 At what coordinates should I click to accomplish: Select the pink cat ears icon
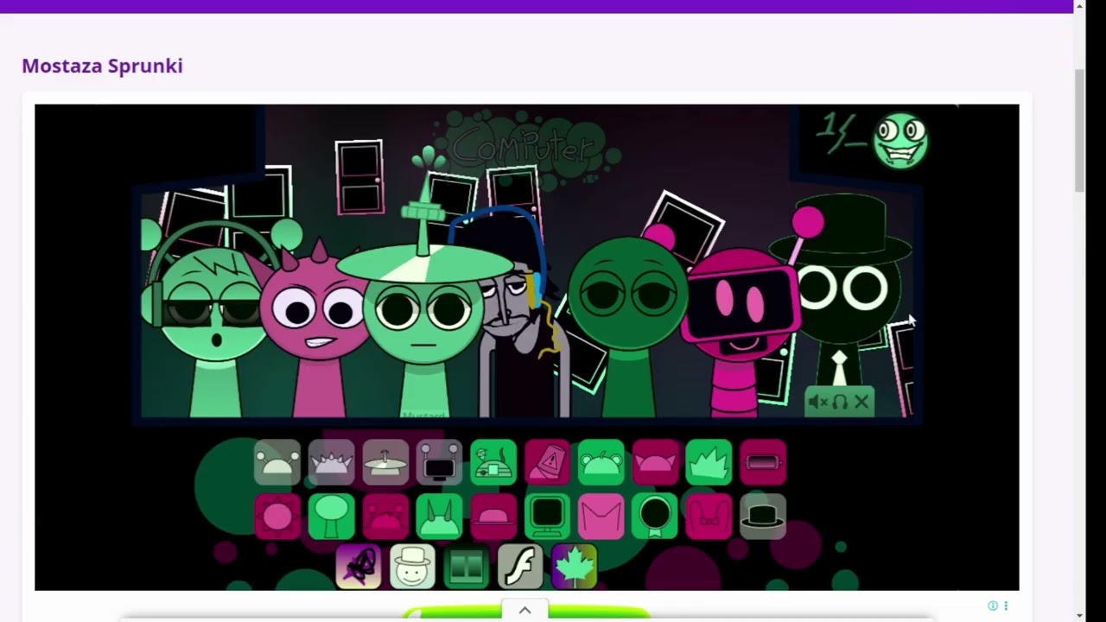(655, 462)
